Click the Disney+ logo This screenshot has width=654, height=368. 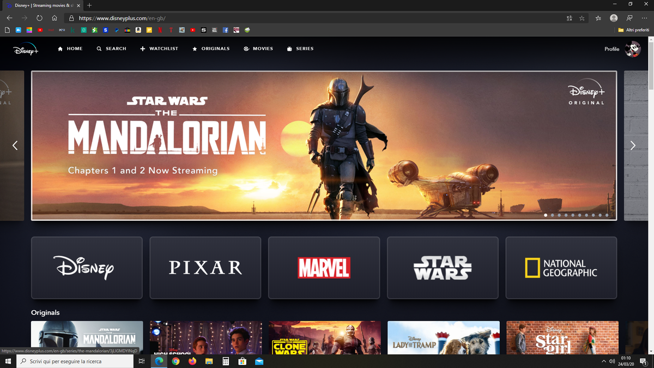25,50
